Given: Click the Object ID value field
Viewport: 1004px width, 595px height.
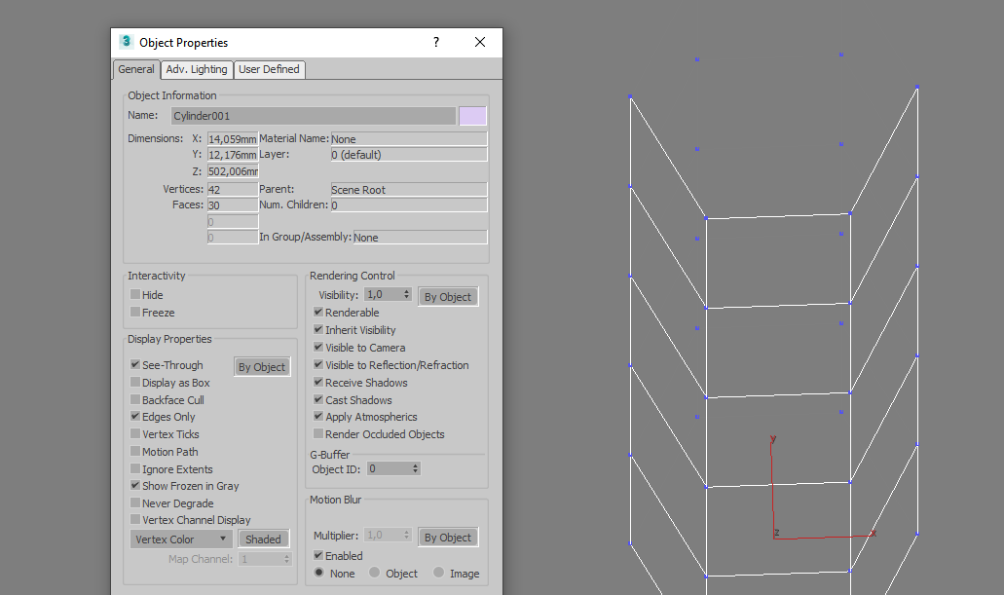Looking at the screenshot, I should [x=389, y=468].
